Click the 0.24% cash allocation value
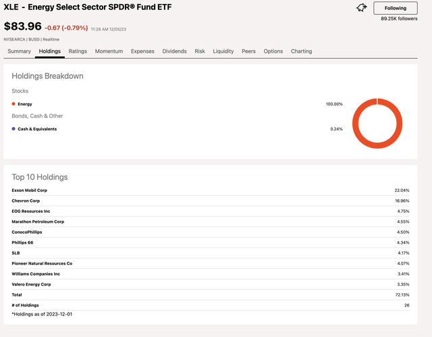Viewport: 432px width, 337px height. [x=336, y=129]
